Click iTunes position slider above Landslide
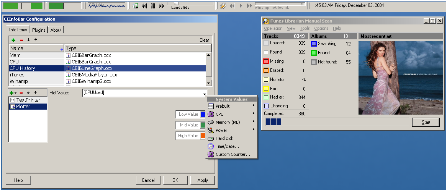The height and width of the screenshot is (191, 447). [190, 4]
